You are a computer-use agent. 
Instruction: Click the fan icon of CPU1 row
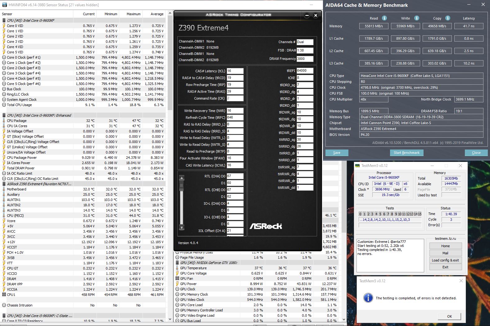click(x=4, y=295)
